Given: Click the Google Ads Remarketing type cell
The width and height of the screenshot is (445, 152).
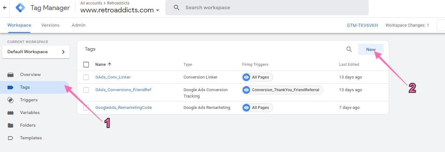Looking at the screenshot, I should coord(207,108).
